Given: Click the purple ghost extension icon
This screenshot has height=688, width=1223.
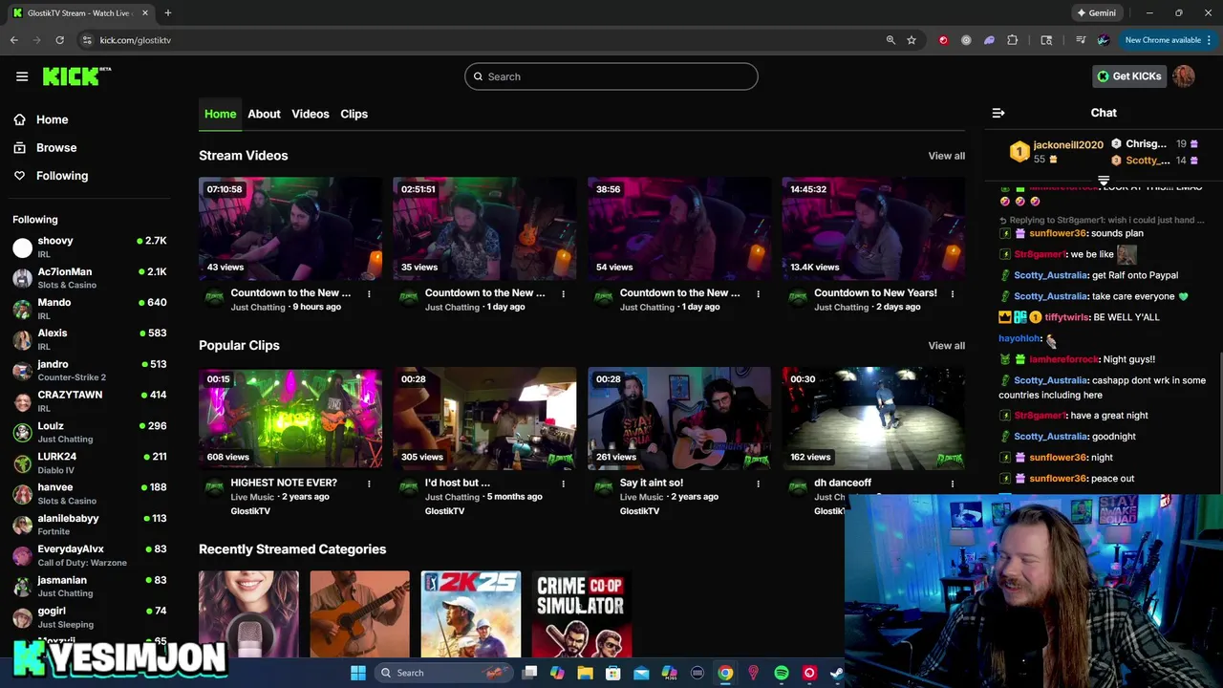Looking at the screenshot, I should (x=989, y=40).
